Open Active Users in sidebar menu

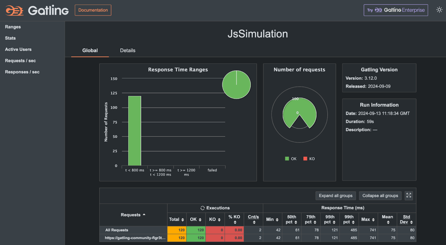pyautogui.click(x=18, y=49)
